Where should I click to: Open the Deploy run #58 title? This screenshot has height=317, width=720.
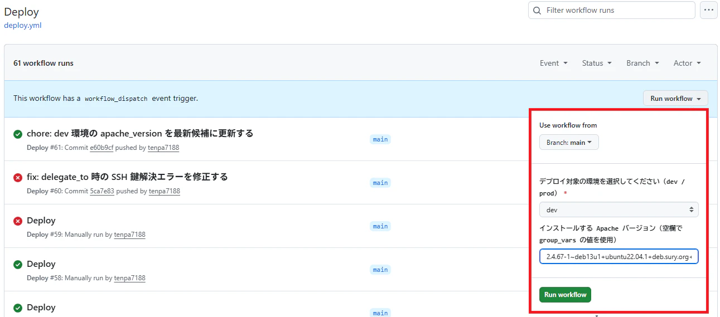(x=41, y=264)
